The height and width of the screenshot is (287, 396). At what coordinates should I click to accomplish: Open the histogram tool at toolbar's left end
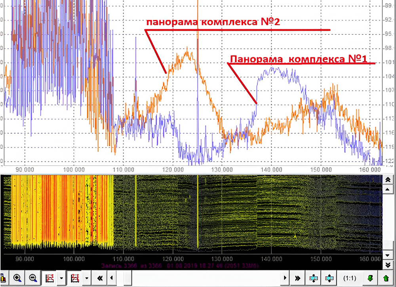[x=4, y=278]
